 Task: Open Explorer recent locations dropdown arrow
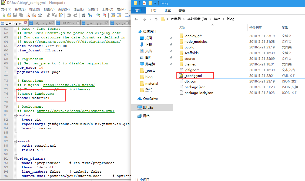tap(150, 19)
